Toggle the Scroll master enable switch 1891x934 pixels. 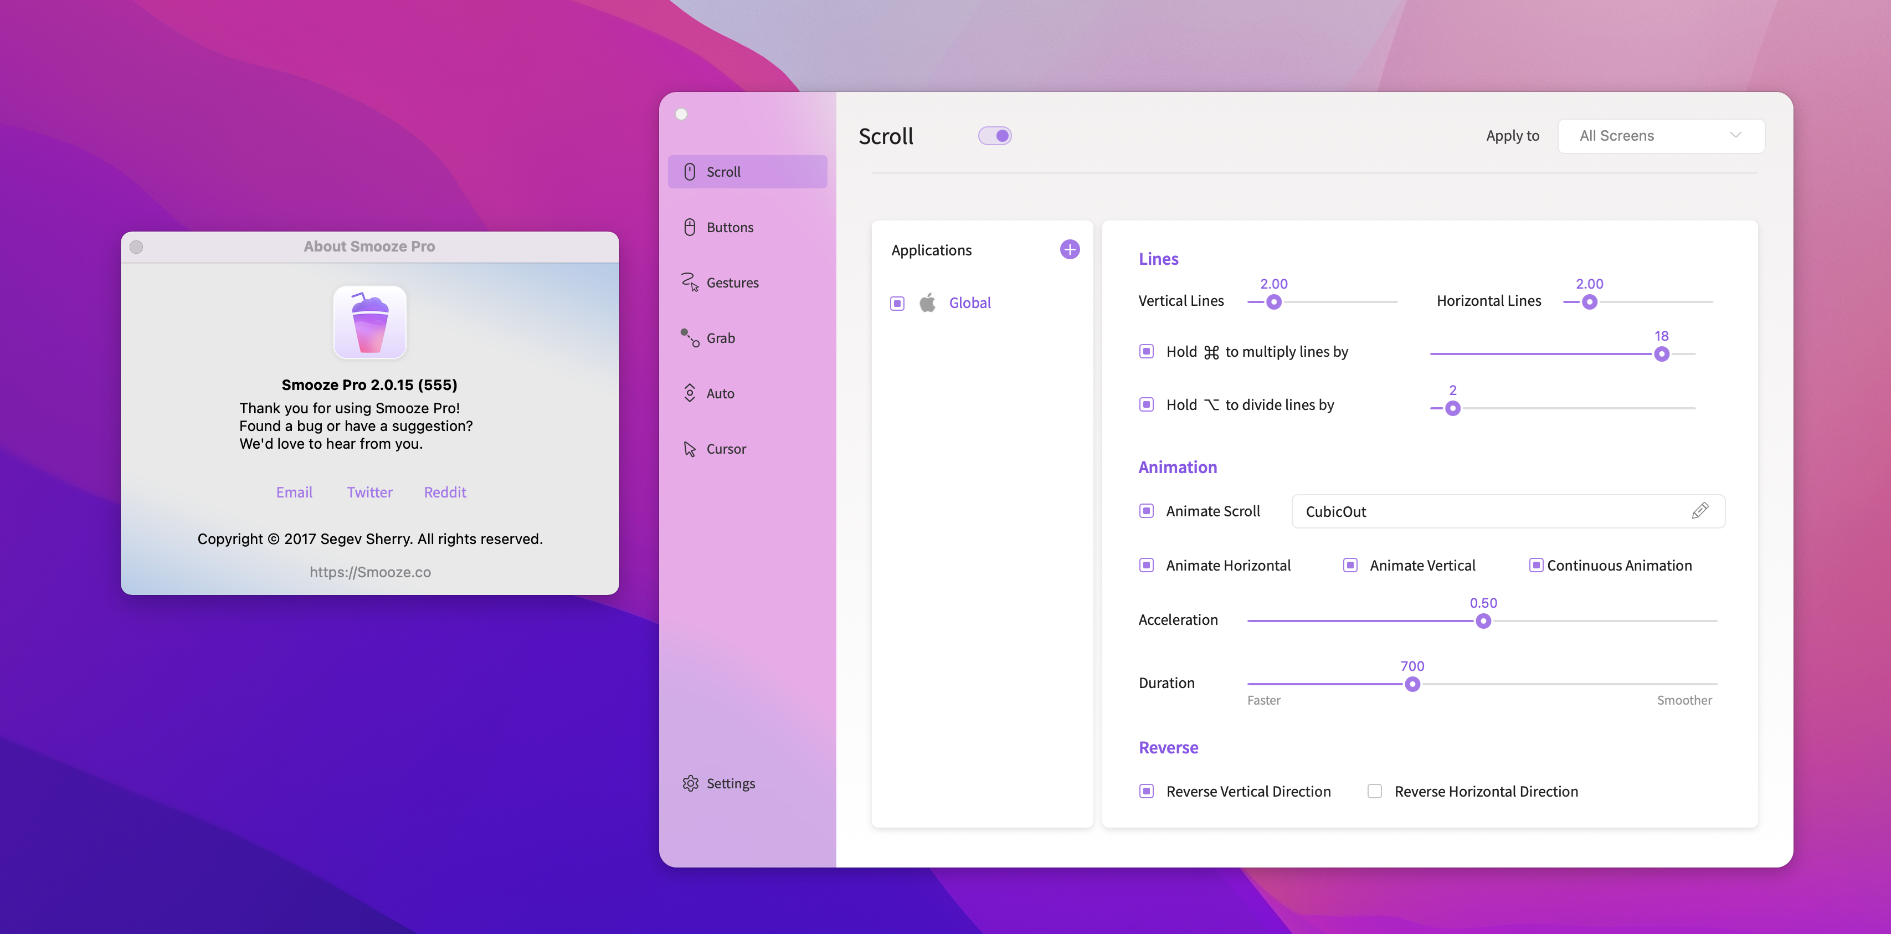coord(995,135)
